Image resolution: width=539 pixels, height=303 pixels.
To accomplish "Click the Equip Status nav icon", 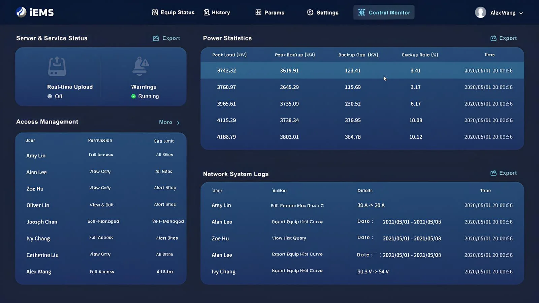I will tap(155, 12).
